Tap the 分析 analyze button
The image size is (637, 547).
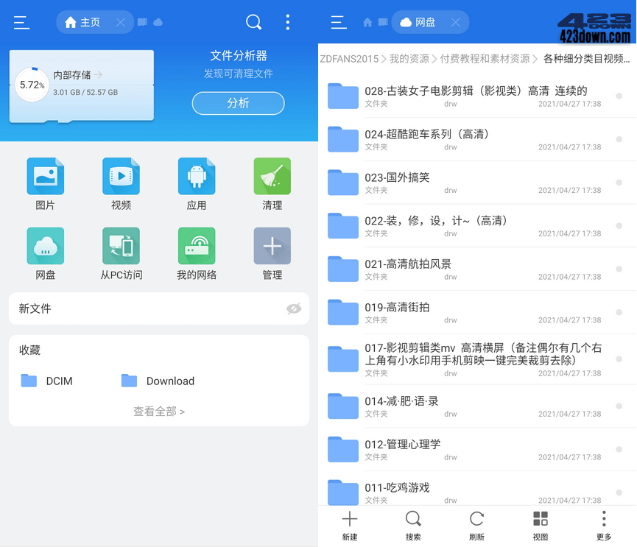237,103
